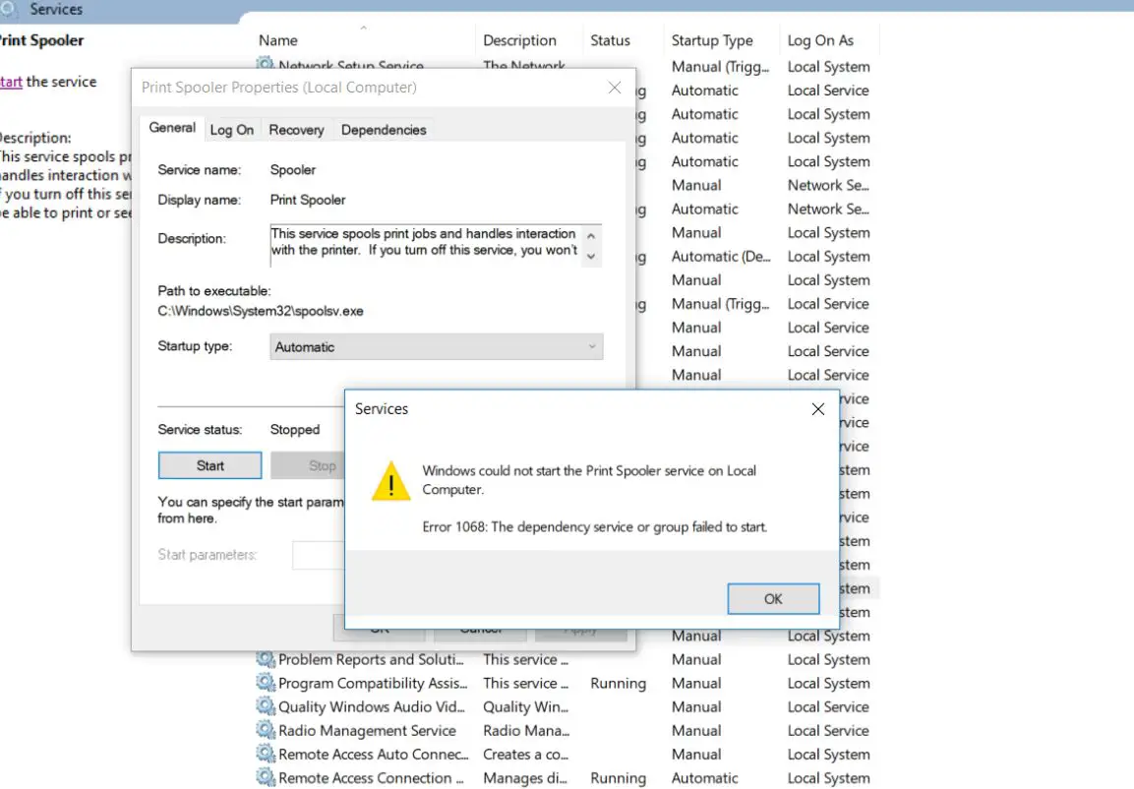Click the Stopped service status text
The image size is (1134, 789).
(294, 430)
